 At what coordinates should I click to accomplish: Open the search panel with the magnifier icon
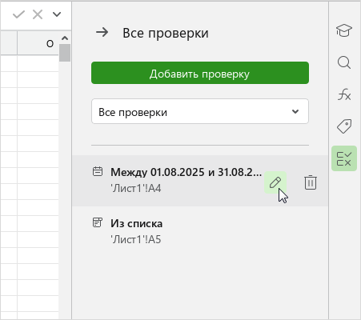tap(344, 62)
